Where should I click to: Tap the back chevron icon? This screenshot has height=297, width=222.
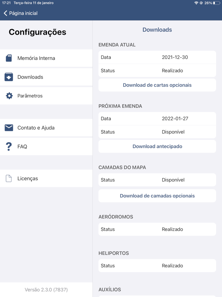coord(5,13)
